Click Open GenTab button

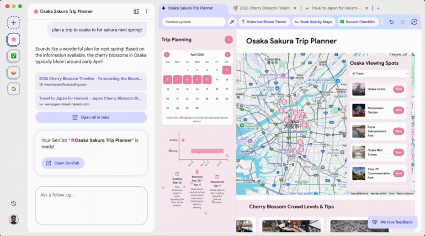pyautogui.click(x=63, y=163)
